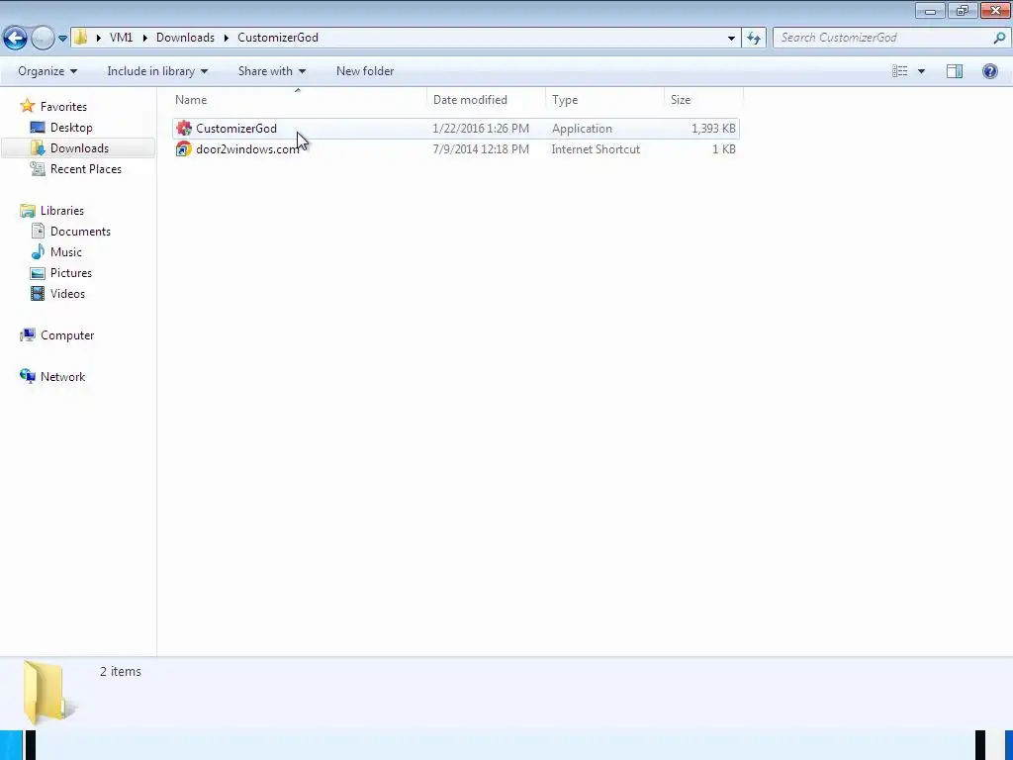This screenshot has height=760, width=1013.
Task: Expand the arrow before VM1 breadcrumb
Action: click(98, 38)
